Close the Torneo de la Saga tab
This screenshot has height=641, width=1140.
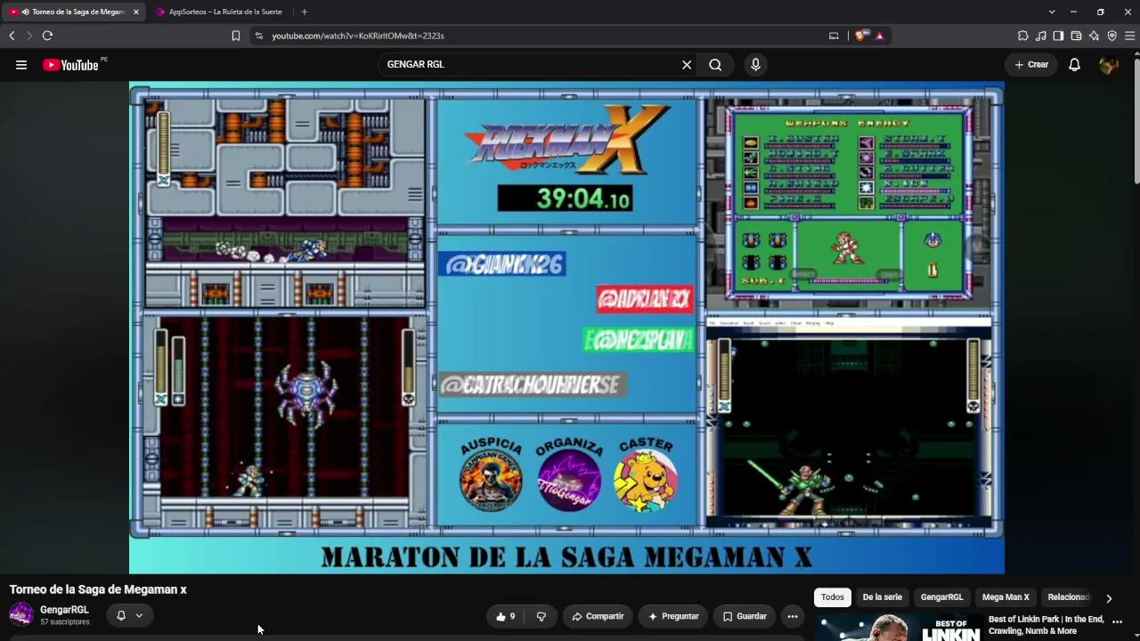(136, 12)
